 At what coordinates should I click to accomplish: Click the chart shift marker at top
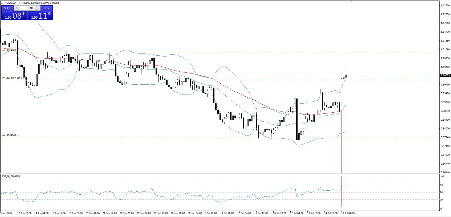pos(351,2)
